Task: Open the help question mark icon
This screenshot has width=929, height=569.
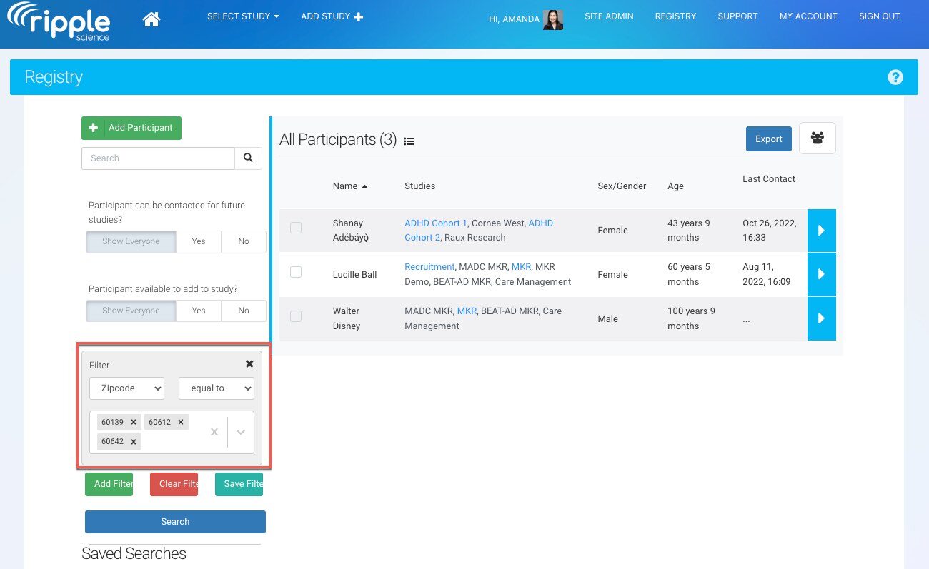Action: (x=895, y=77)
